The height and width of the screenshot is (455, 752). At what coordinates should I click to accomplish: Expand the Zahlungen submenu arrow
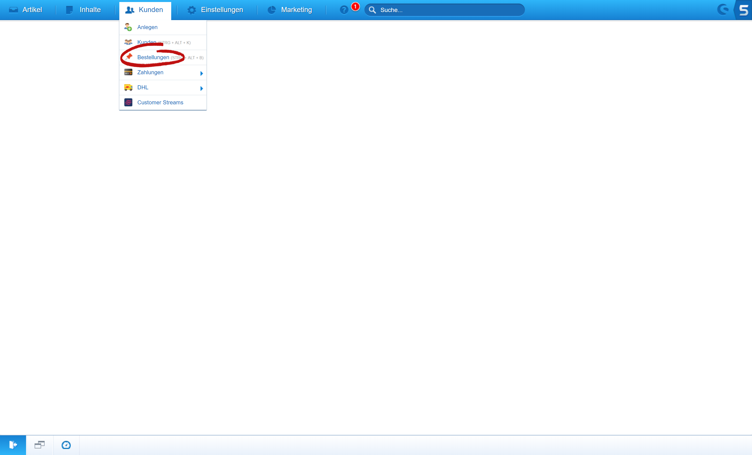tap(202, 72)
